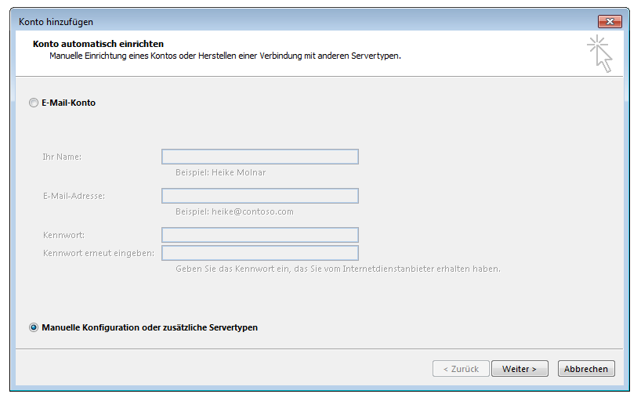Screen dimensions: 641x401
Task: Focus the Kennwort erneut eingeben field
Action: click(x=259, y=253)
